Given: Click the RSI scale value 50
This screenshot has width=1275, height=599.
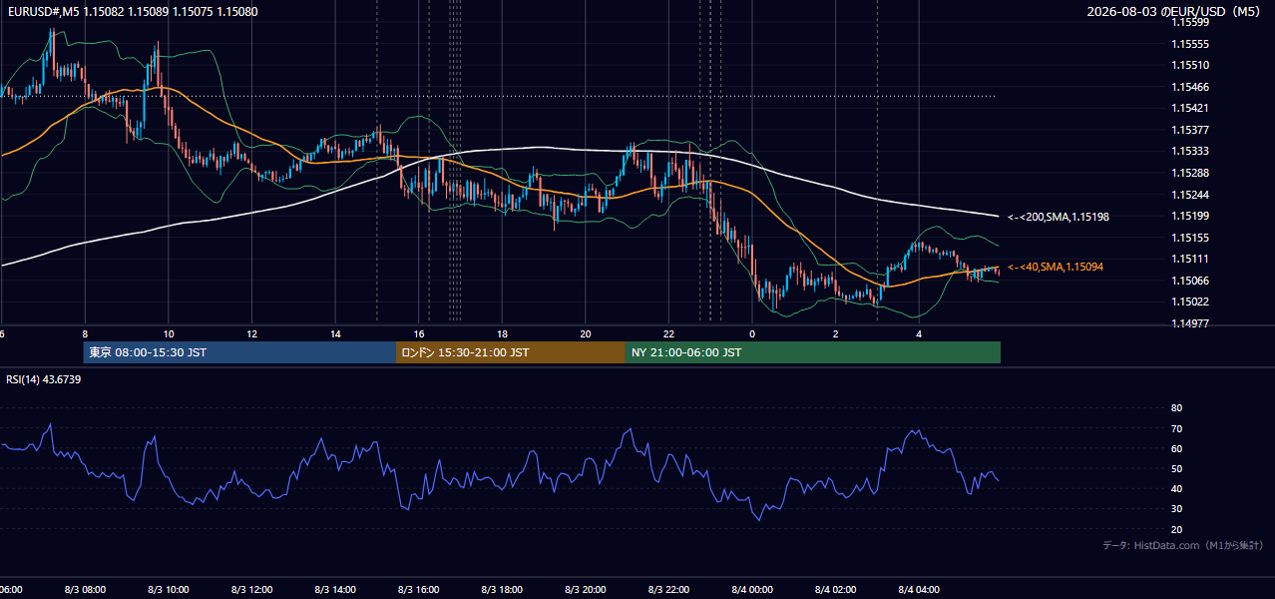Looking at the screenshot, I should click(1176, 468).
